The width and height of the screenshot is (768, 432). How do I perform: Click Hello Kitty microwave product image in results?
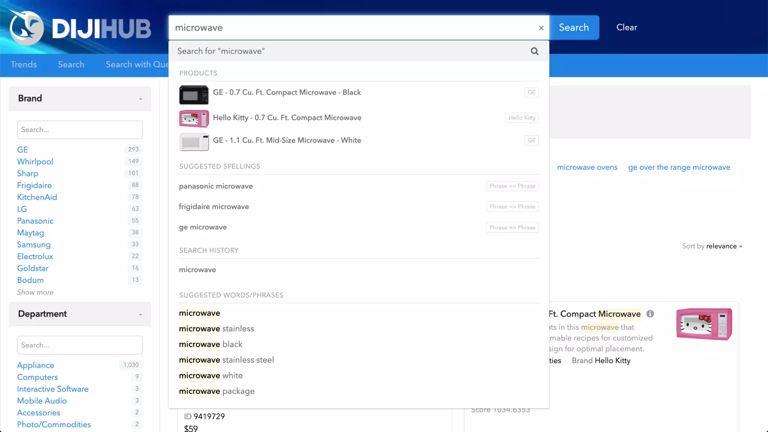click(704, 324)
